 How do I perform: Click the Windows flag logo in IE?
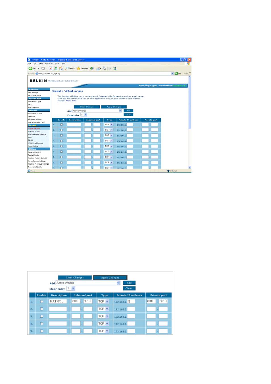tap(188, 64)
